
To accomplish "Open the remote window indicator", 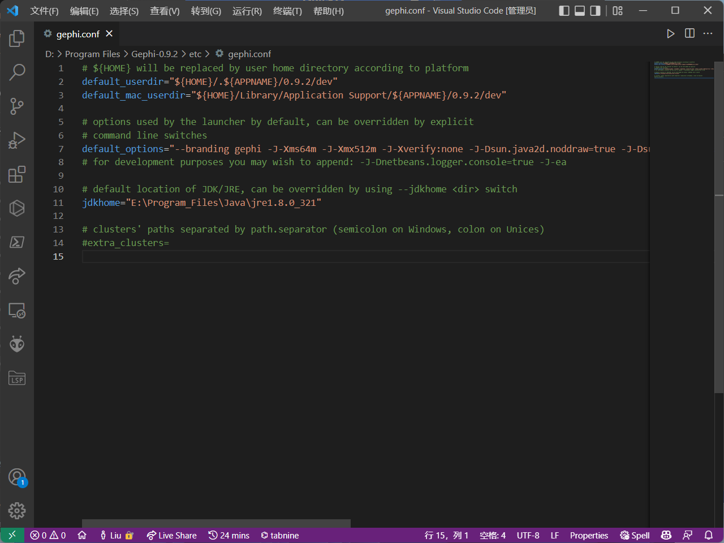I will (12, 535).
